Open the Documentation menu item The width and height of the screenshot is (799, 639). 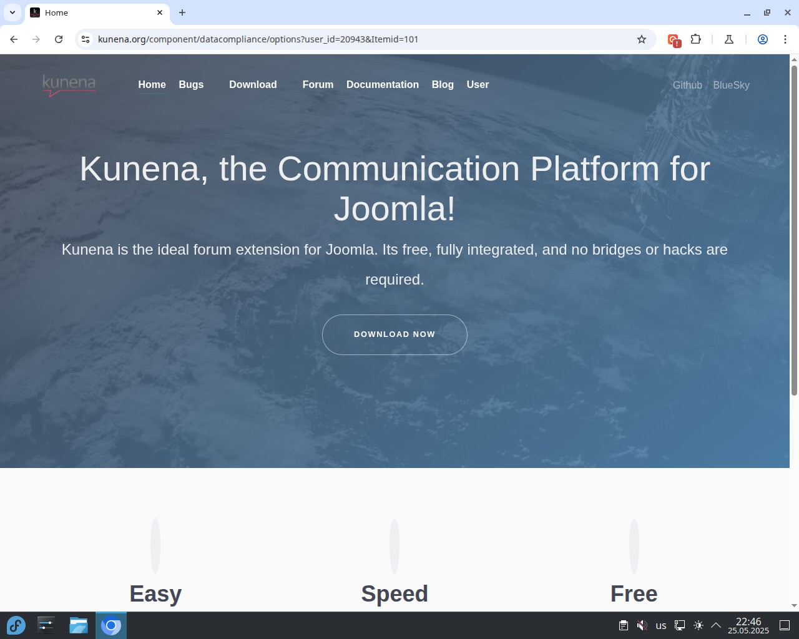coord(382,85)
